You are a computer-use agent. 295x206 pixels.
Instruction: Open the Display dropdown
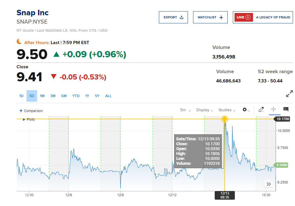pyautogui.click(x=205, y=110)
